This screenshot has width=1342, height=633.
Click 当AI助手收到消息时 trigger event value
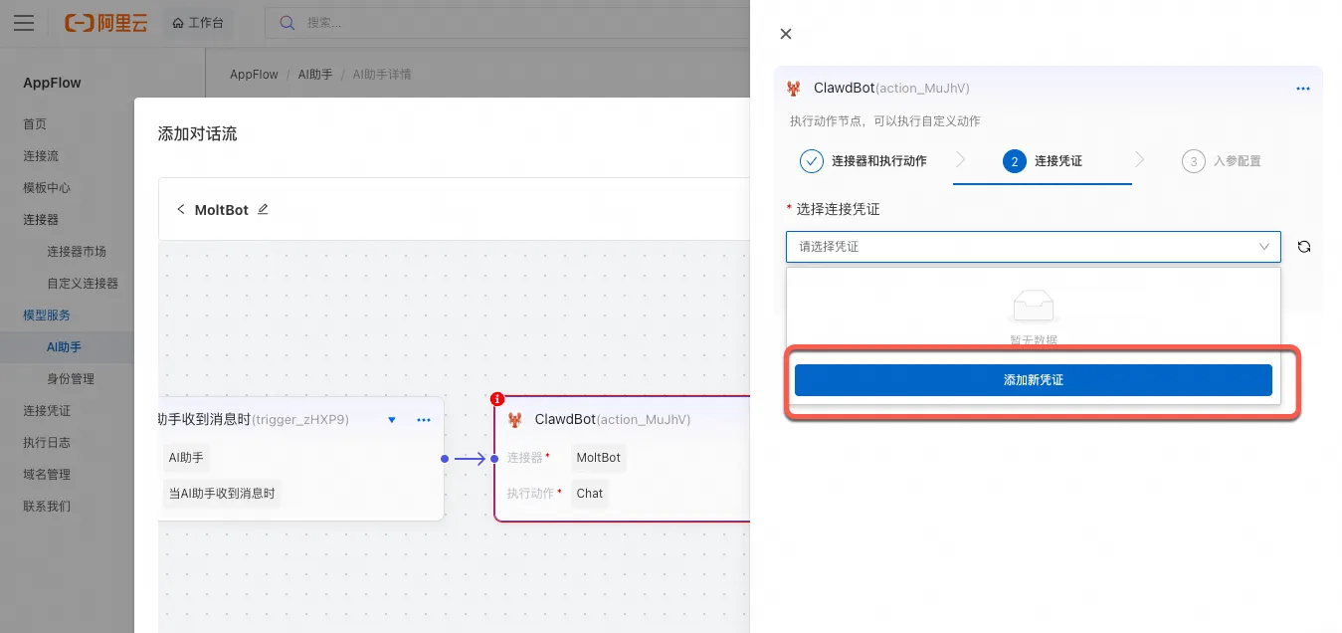[222, 494]
